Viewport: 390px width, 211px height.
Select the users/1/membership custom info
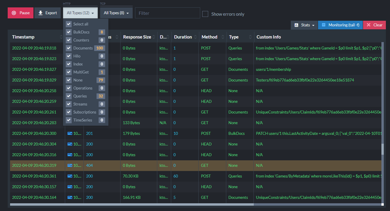tap(274, 69)
